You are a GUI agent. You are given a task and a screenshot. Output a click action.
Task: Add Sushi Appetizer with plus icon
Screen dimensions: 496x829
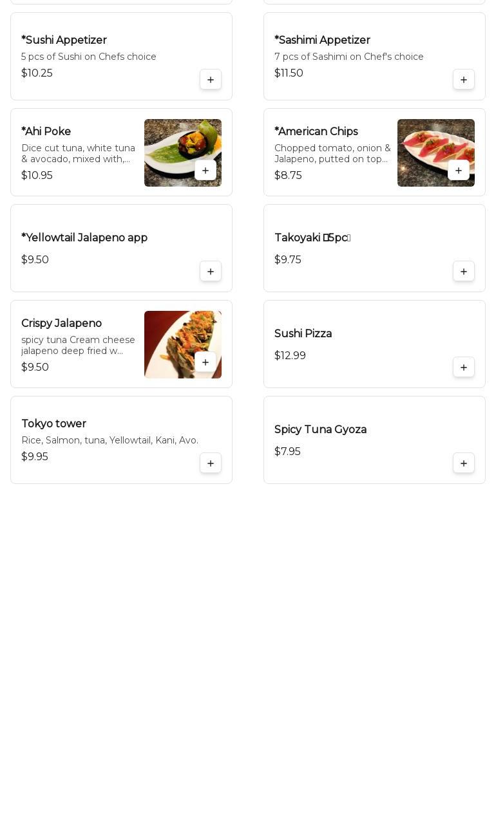coord(211,80)
